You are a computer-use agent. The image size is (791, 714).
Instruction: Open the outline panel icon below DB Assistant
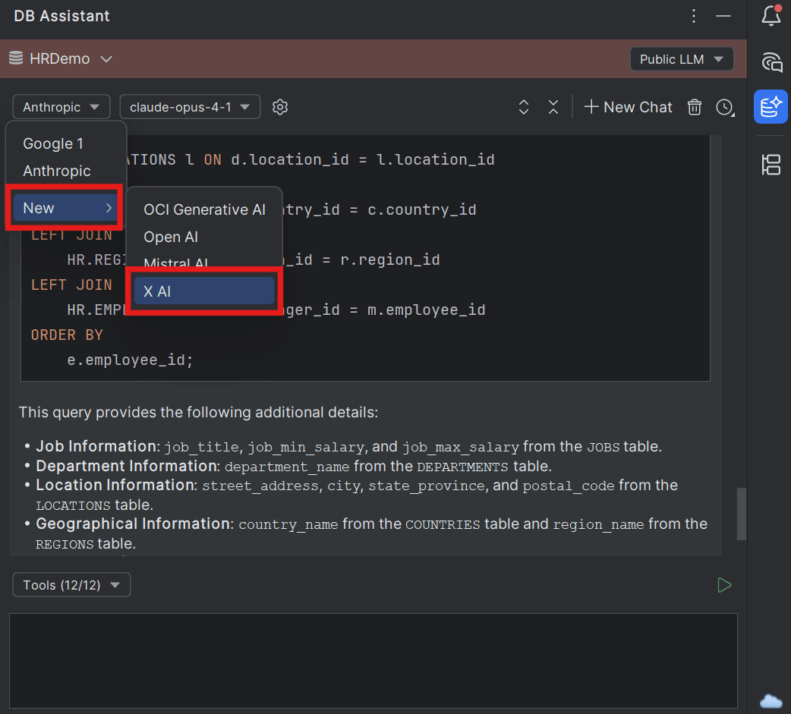pyautogui.click(x=771, y=165)
